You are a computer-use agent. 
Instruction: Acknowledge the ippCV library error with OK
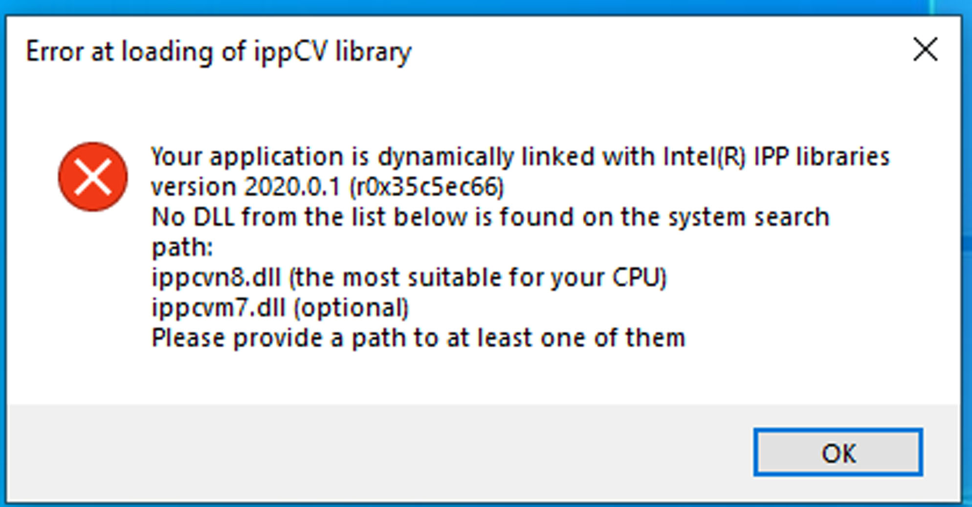coord(839,453)
